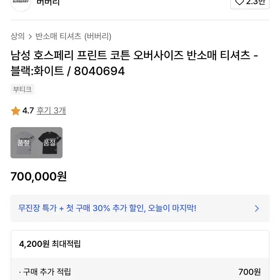This screenshot has height=280, width=280.
Task: Open the 상의 breadcrumb category
Action: click(17, 36)
